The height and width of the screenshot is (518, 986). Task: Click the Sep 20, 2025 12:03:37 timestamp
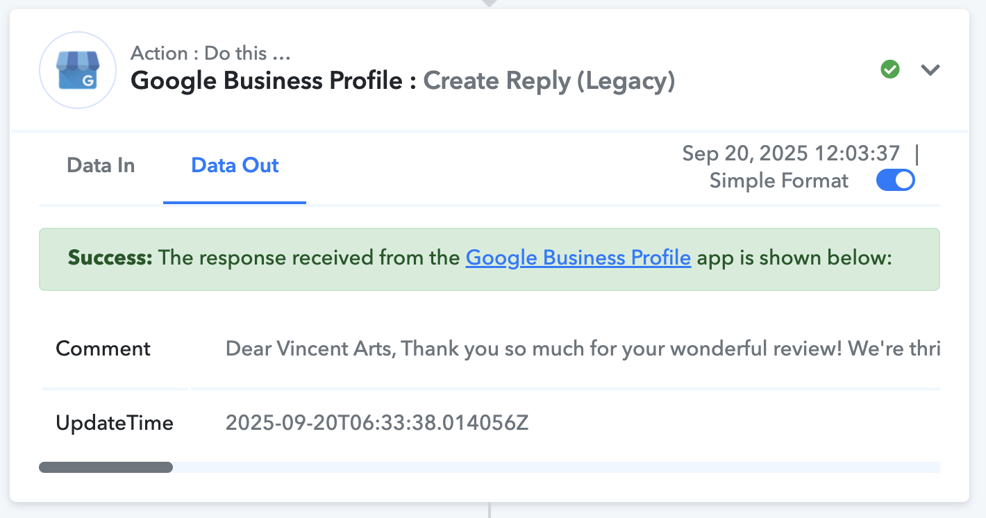[791, 153]
